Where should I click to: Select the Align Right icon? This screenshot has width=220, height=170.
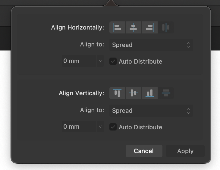pyautogui.click(x=150, y=27)
